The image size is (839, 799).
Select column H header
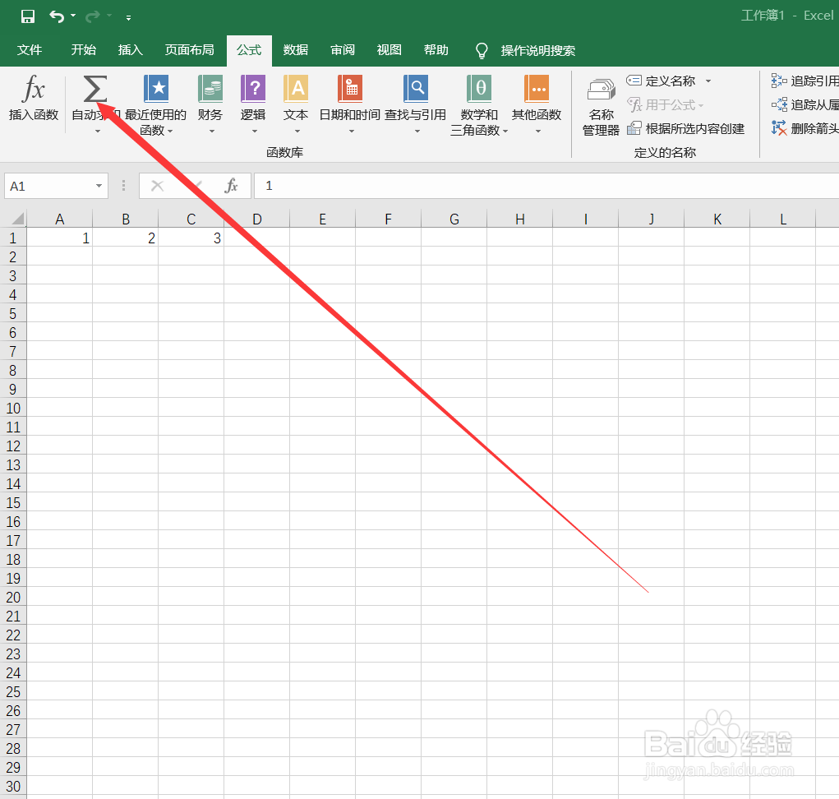(519, 219)
